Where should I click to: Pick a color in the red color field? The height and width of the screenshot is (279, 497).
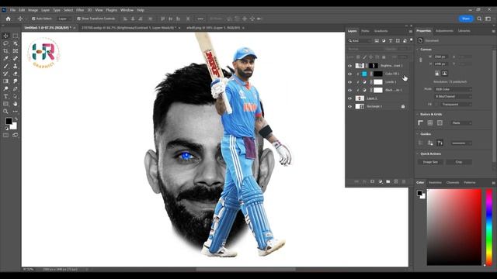(x=454, y=227)
